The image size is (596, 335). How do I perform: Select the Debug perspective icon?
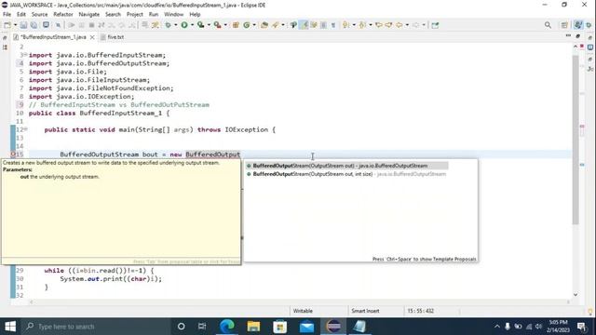tap(589, 25)
